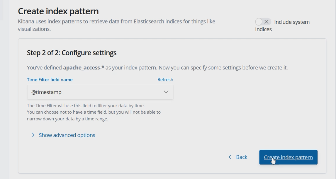Click the 'You can choose not to have a time field' note
Image resolution: width=336 pixels, height=179 pixels.
(x=94, y=112)
